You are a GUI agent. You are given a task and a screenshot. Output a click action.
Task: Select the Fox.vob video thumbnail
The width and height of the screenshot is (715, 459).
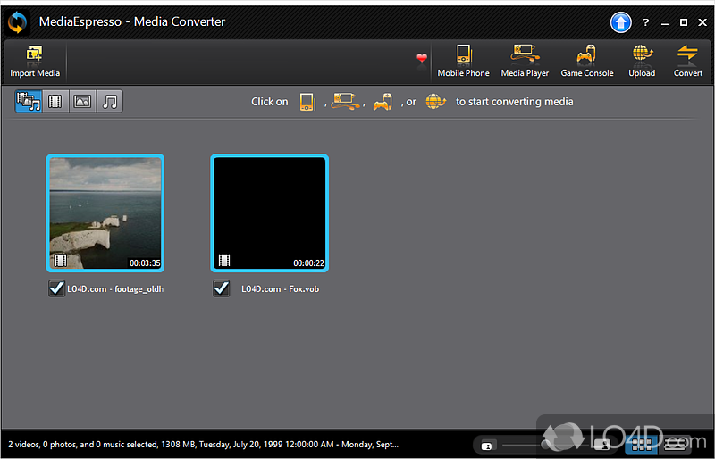[x=270, y=213]
